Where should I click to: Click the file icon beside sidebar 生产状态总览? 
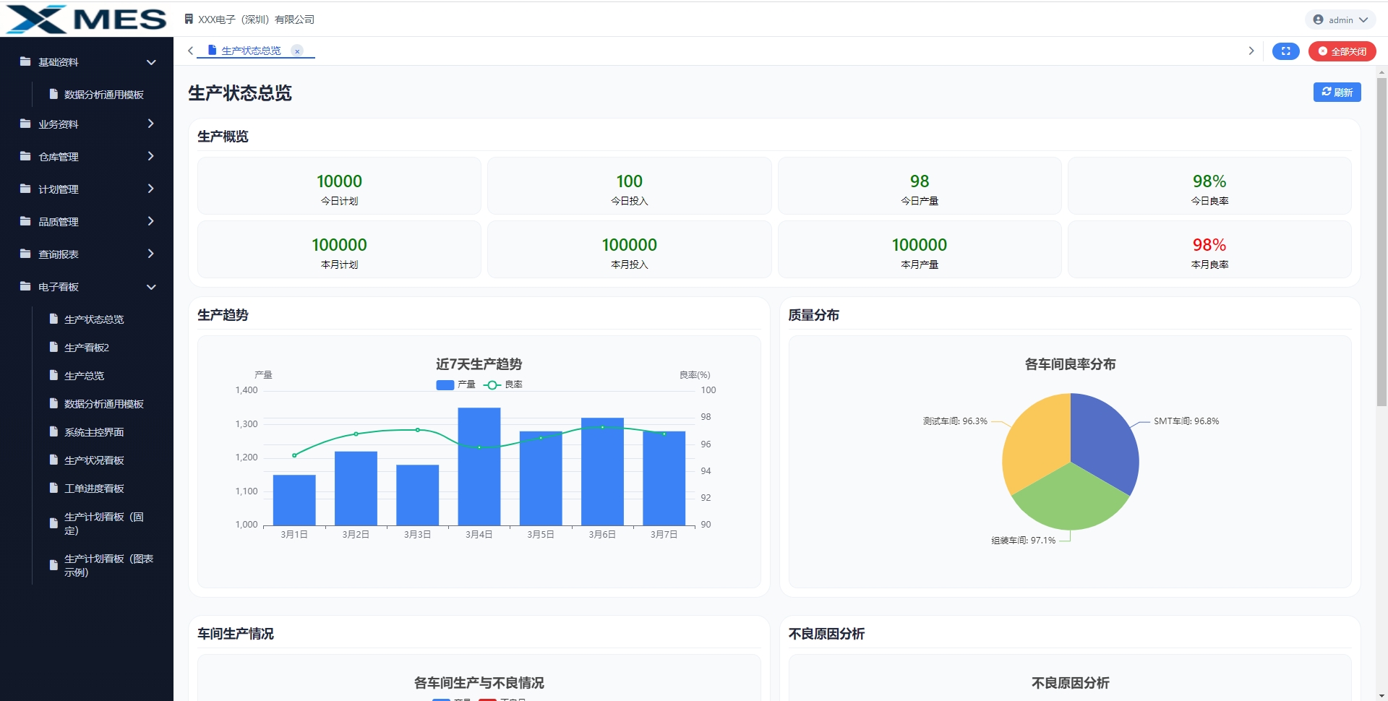tap(53, 319)
